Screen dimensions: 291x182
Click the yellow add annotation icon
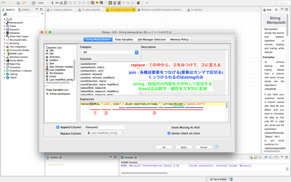click(x=97, y=3)
